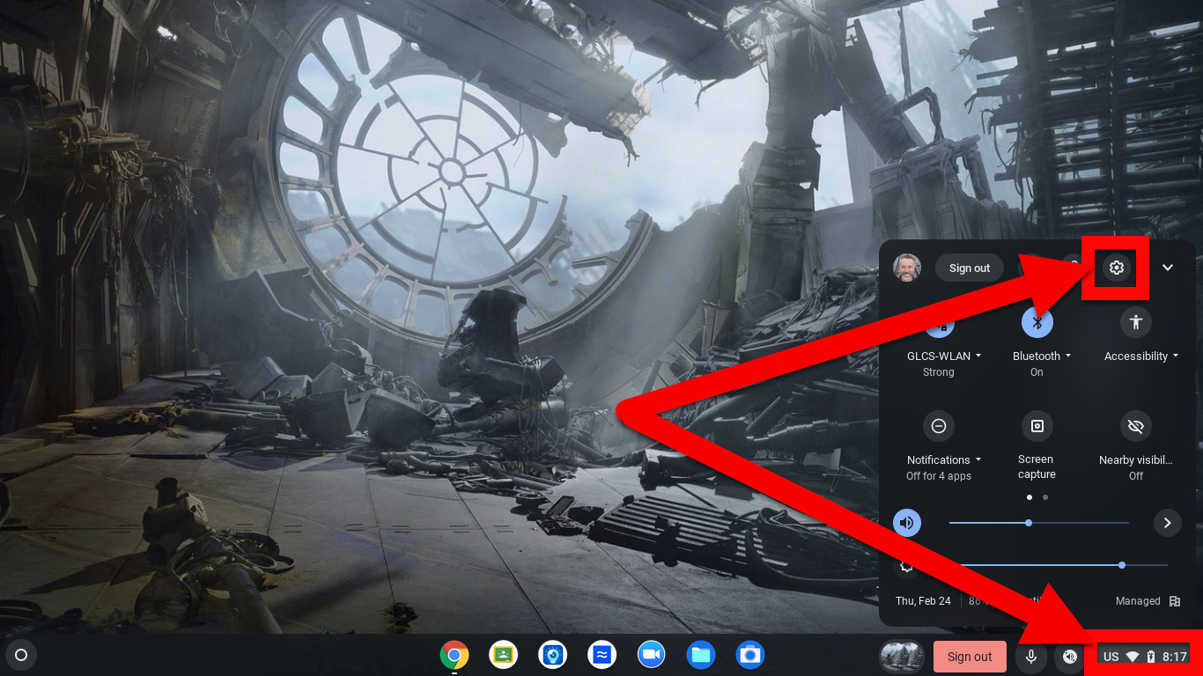Click the Wi-Fi status tray icon

(1133, 657)
